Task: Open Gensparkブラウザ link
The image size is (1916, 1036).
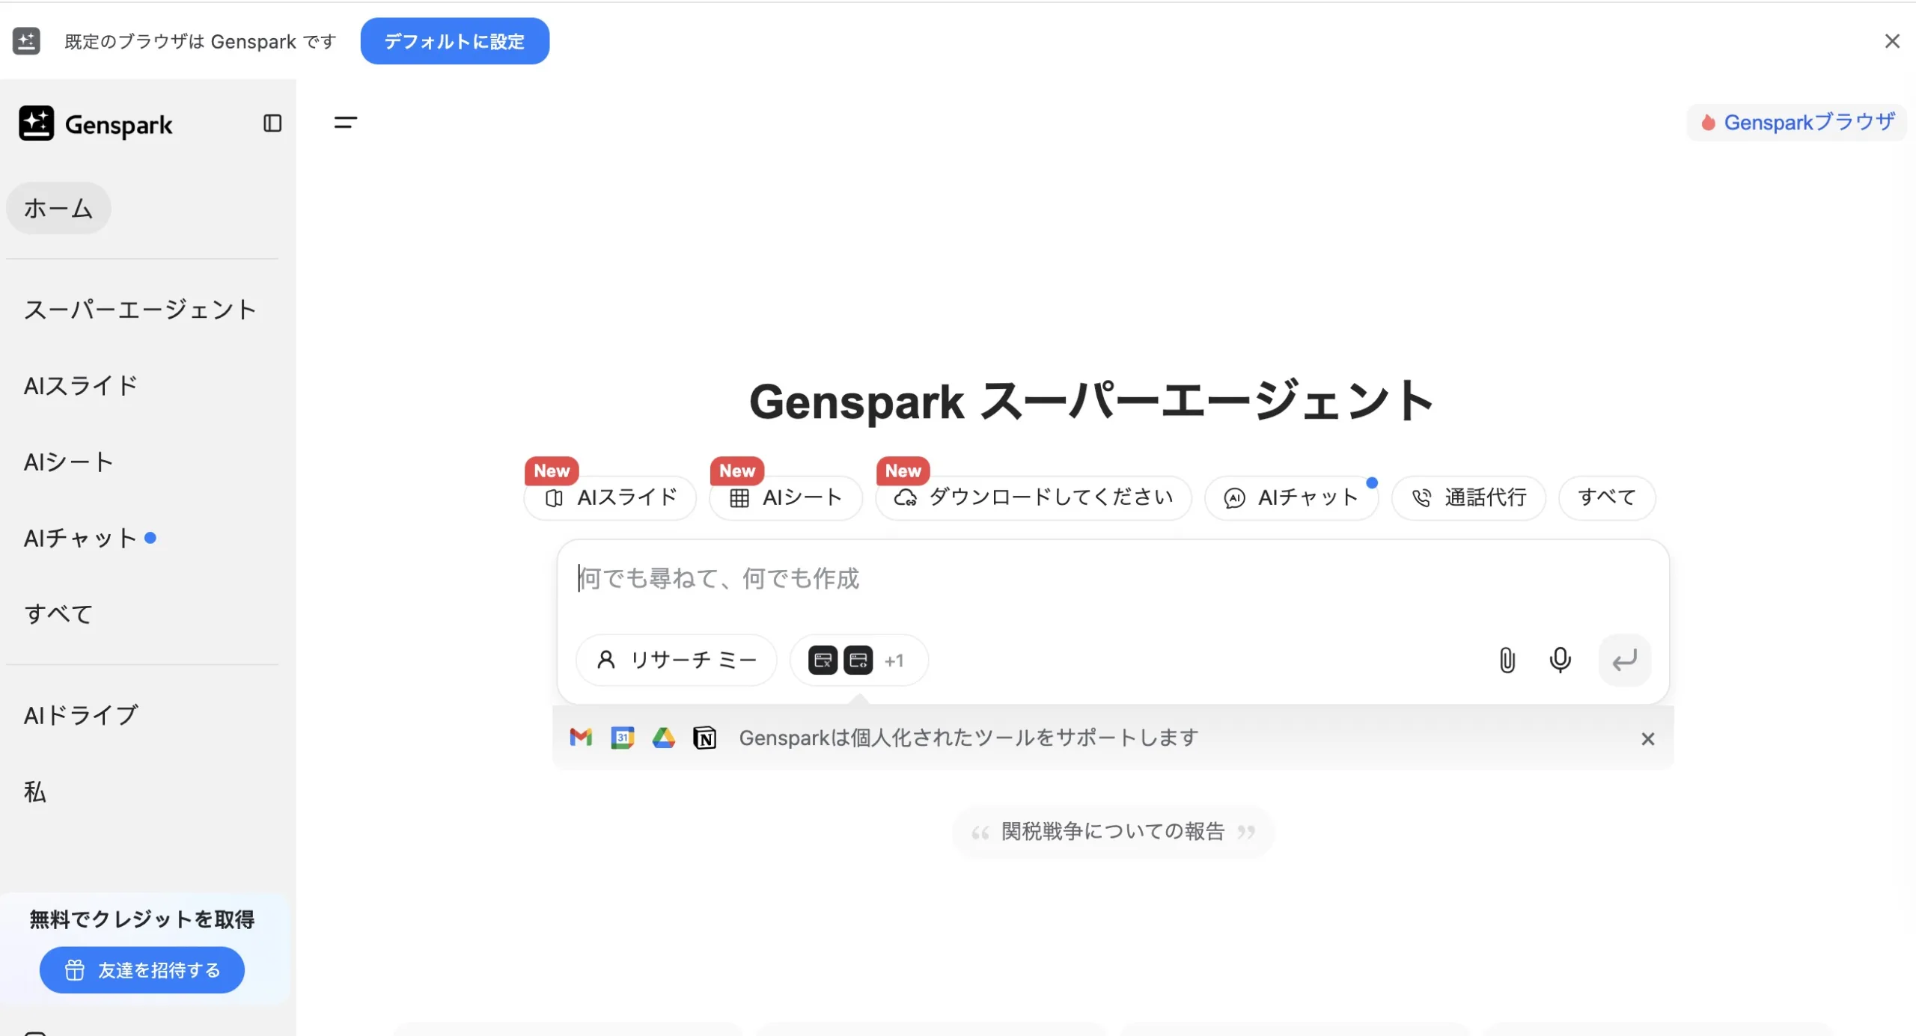Action: (x=1796, y=122)
